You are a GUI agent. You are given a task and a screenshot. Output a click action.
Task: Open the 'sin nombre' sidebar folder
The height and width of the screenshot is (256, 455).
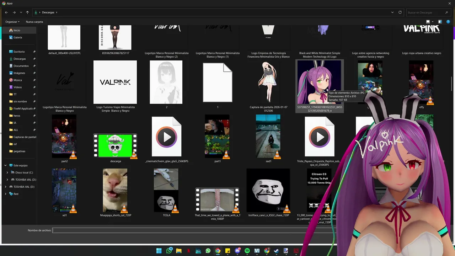(x=19, y=101)
